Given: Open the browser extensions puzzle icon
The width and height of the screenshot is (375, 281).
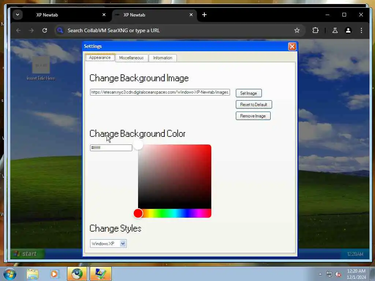Looking at the screenshot, I should (x=315, y=30).
